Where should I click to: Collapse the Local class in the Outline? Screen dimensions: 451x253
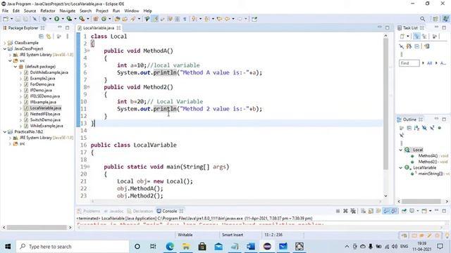point(401,150)
